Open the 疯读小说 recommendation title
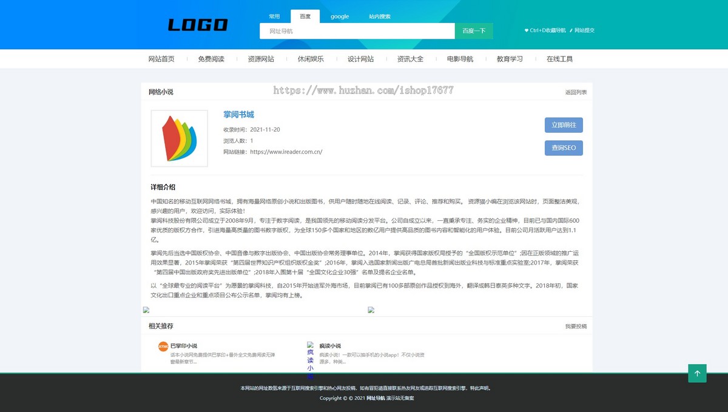This screenshot has height=412, width=728. tap(330, 346)
